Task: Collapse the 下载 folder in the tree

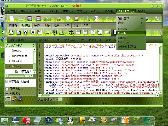Action: click(x=10, y=66)
